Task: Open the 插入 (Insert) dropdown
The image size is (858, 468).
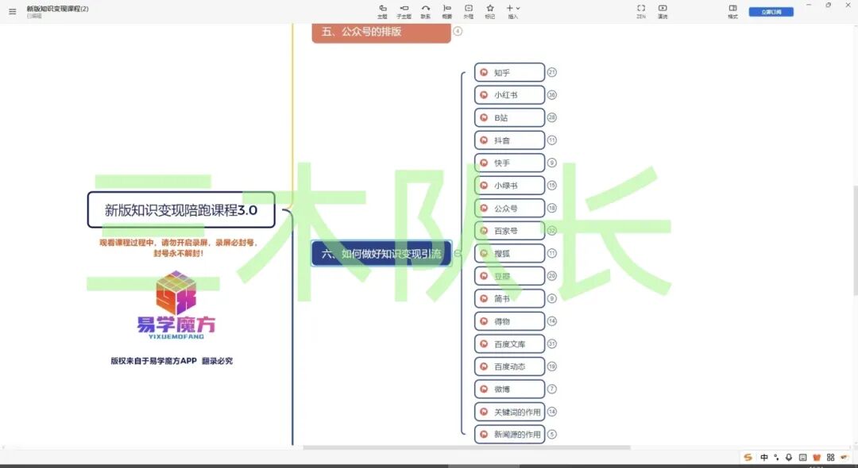Action: 512,10
